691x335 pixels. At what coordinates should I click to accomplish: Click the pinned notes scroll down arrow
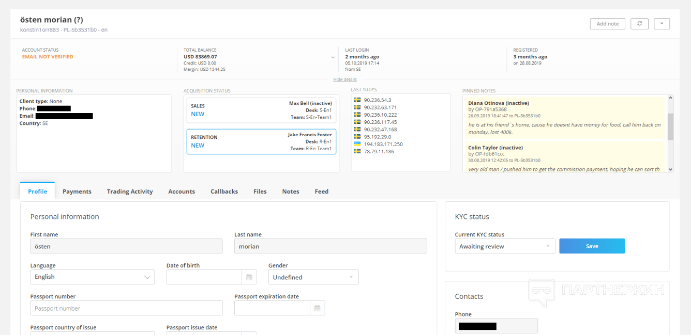670,169
